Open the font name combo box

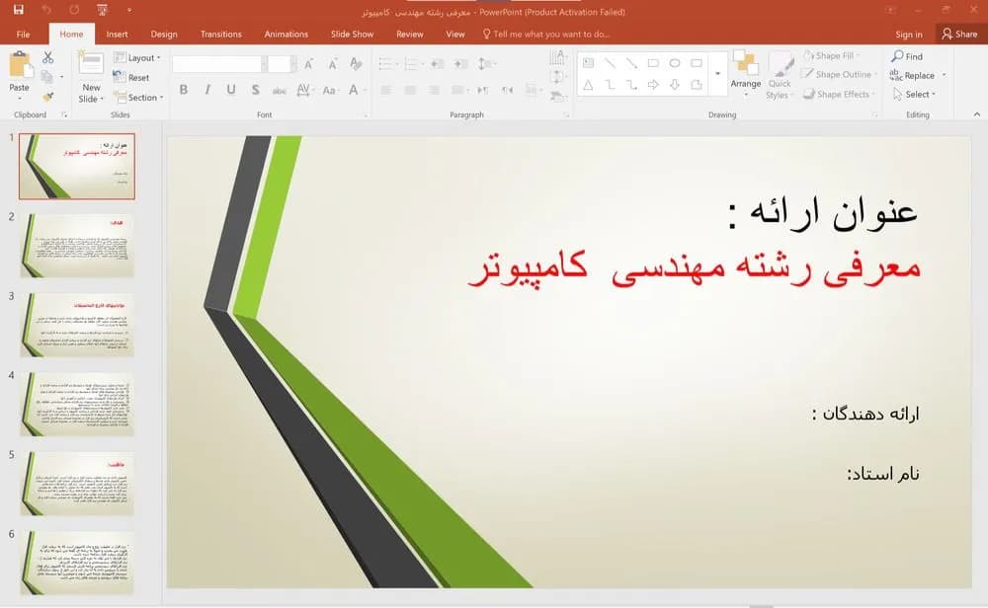pos(219,63)
